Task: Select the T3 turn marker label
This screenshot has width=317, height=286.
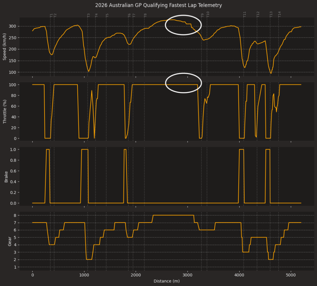Action: pyautogui.click(x=89, y=15)
